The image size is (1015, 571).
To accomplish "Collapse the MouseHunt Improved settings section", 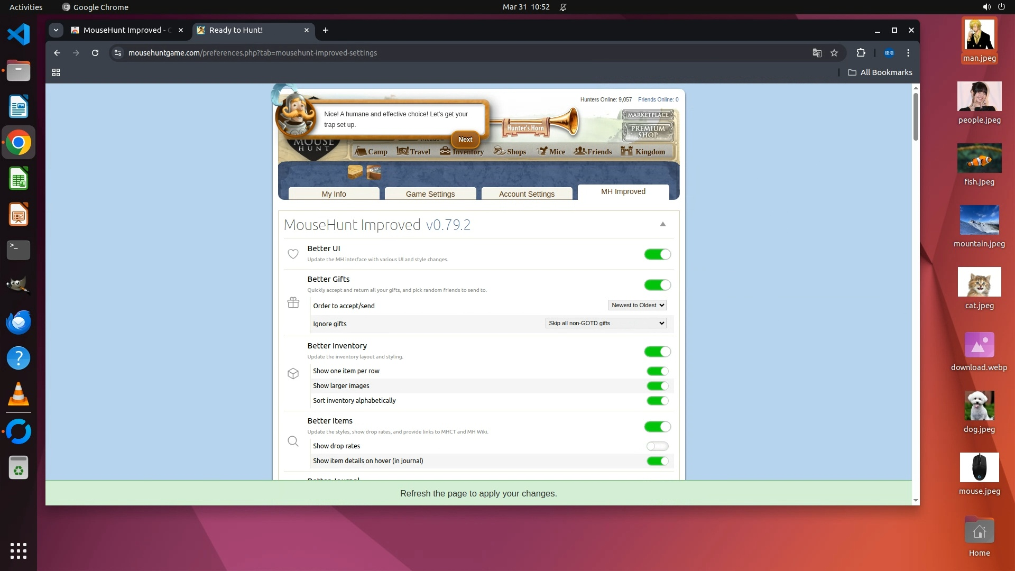I will (662, 224).
